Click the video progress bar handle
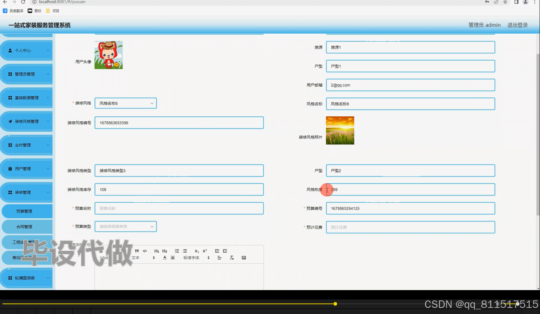540x314 pixels. [335, 304]
